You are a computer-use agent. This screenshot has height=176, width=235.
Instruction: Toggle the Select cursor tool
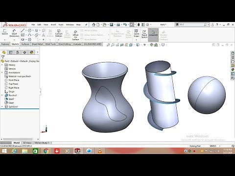pos(132,24)
